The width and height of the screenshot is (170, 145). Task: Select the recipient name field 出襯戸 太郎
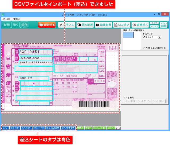[34, 78]
